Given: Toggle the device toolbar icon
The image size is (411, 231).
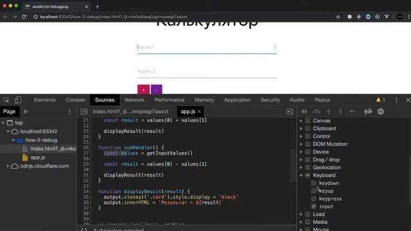Looking at the screenshot, I should [18, 100].
